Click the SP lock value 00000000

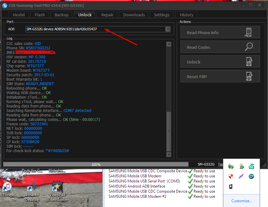30,137
